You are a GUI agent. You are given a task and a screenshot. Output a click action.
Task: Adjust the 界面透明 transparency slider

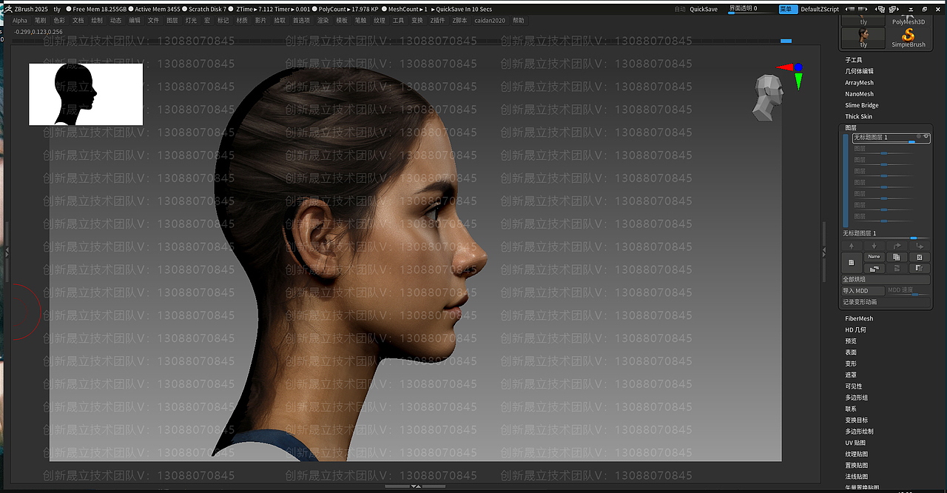752,9
